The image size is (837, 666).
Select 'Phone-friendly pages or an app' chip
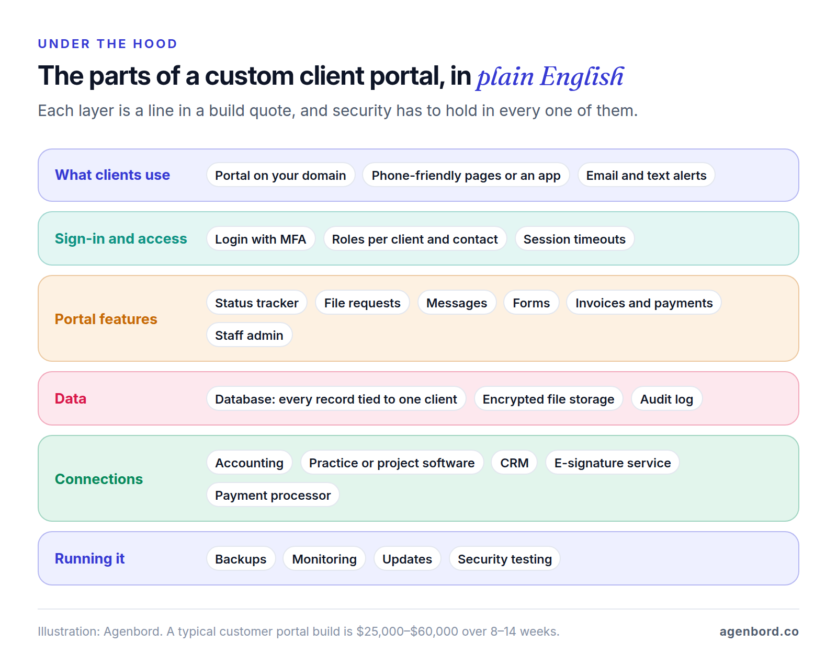coord(466,175)
